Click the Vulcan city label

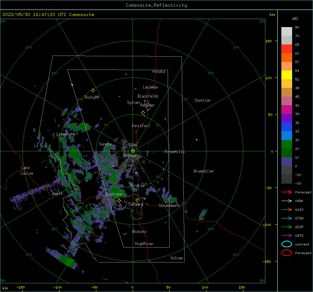pos(177,258)
